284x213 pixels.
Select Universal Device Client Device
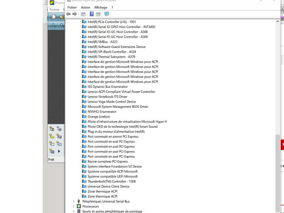pyautogui.click(x=108, y=186)
